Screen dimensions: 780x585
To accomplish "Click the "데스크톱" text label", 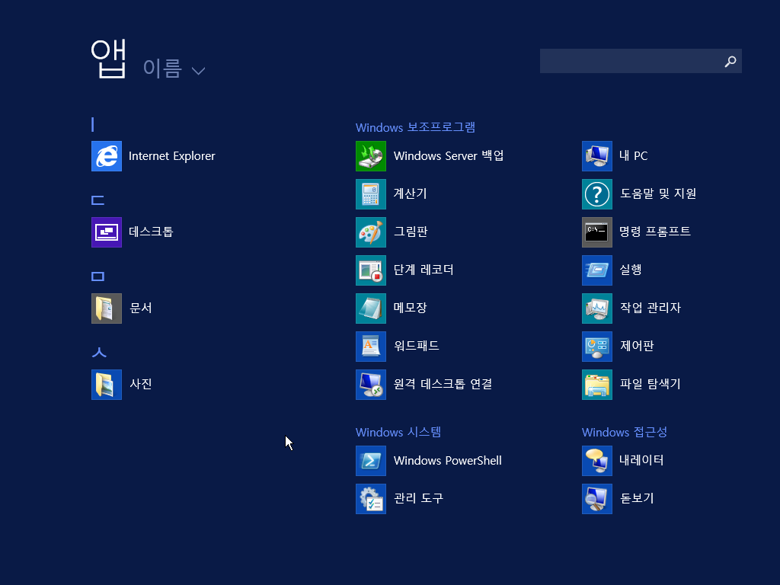I will point(152,232).
